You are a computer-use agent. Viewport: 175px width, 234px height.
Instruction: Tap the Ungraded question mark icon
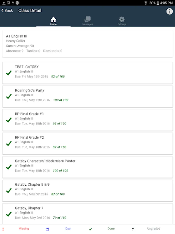tap(133, 229)
